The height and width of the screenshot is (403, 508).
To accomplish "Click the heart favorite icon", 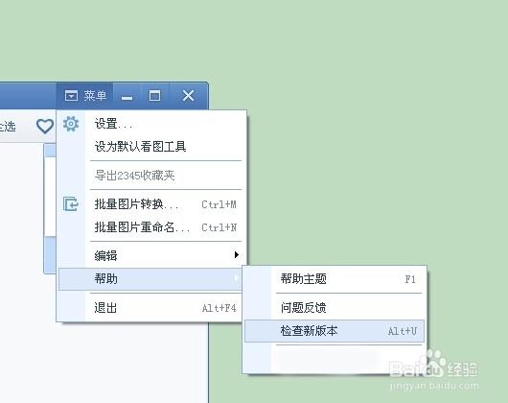I will click(45, 126).
